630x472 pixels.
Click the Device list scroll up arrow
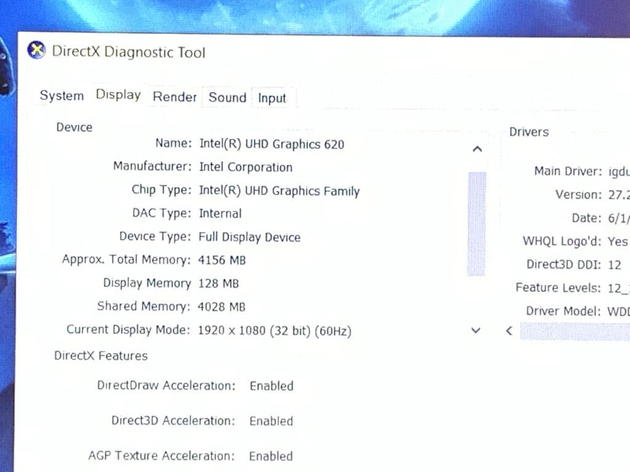tap(477, 149)
